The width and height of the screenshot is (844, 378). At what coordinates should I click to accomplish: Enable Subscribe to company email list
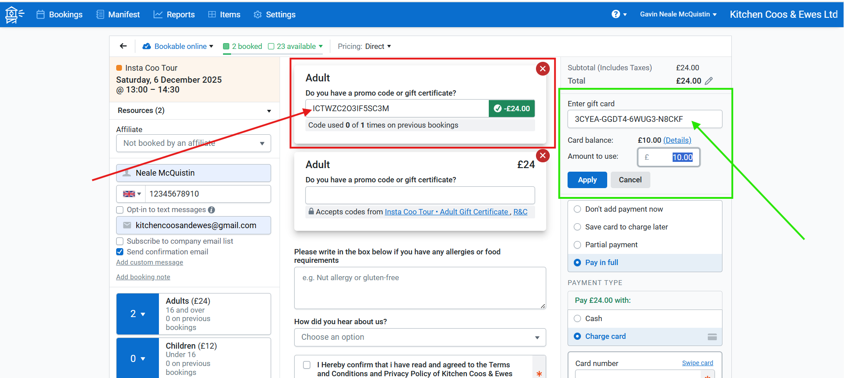120,241
